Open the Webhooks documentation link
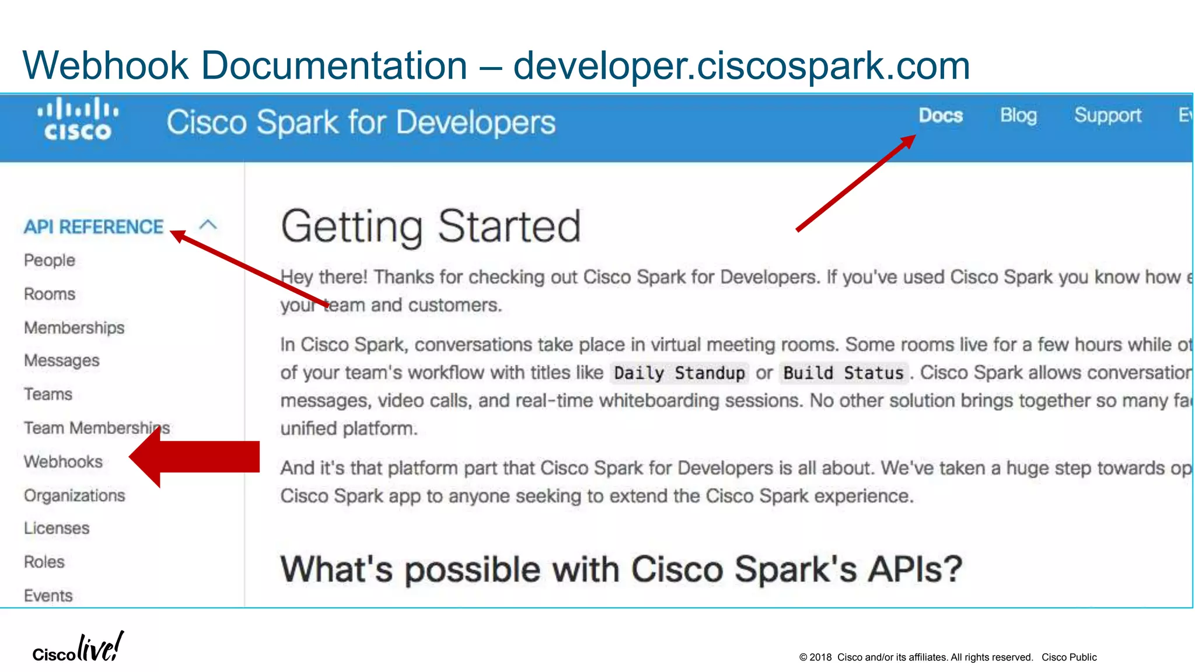This screenshot has height=672, width=1195. click(x=63, y=462)
